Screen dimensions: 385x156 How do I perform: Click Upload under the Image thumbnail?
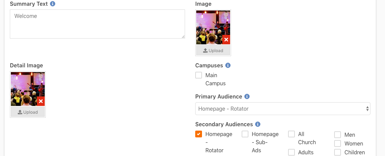click(213, 50)
